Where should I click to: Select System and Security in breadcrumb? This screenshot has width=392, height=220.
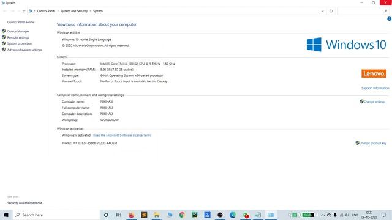74,11
